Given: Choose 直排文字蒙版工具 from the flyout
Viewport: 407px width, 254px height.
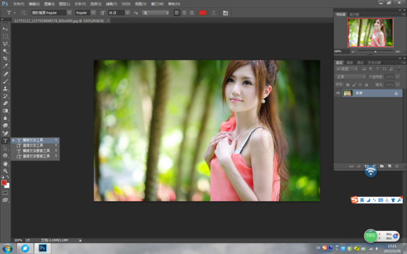Looking at the screenshot, I should (35, 156).
